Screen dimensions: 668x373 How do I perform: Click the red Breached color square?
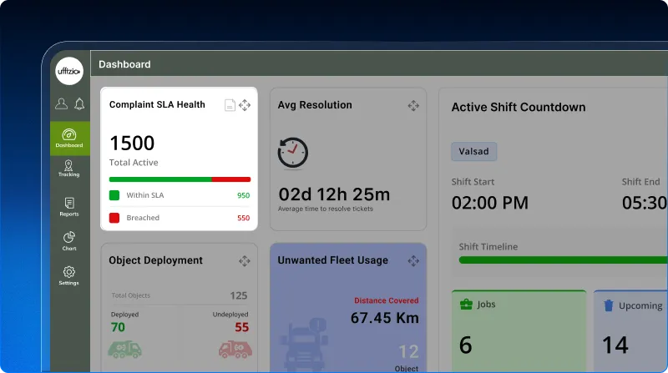tap(114, 218)
